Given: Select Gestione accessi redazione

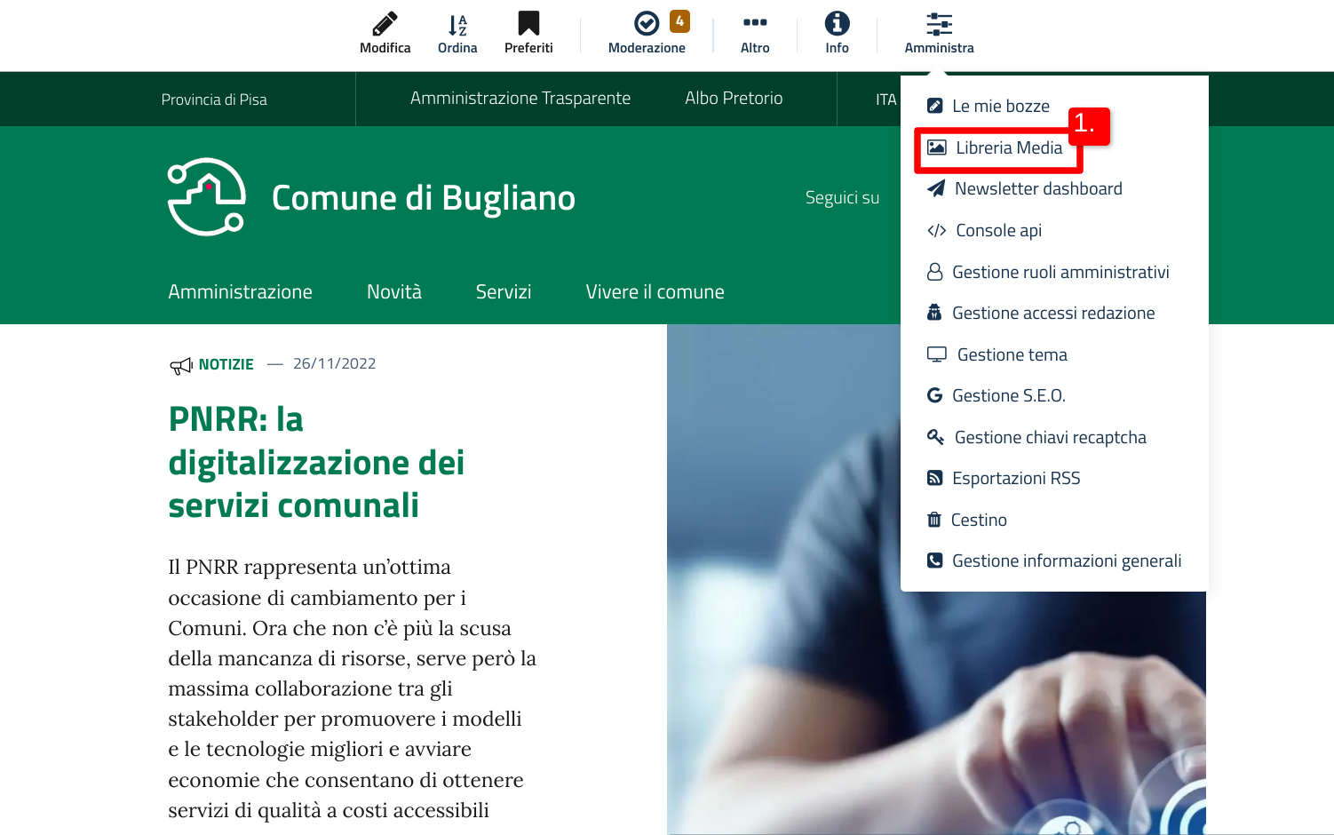Looking at the screenshot, I should tap(1053, 313).
